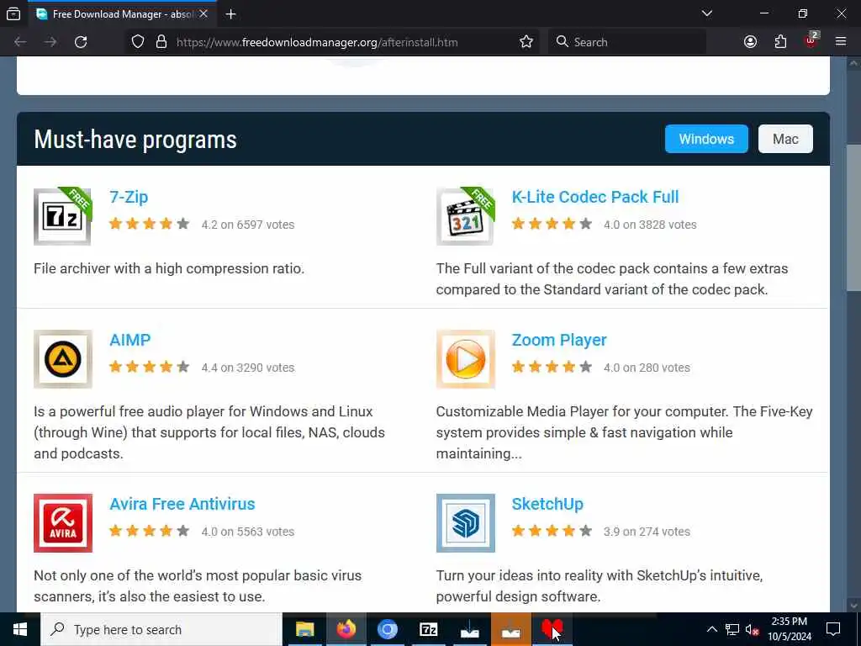Screen dimensions: 861x646
Task: Open the extensions puzzle icon
Action: pos(780,42)
